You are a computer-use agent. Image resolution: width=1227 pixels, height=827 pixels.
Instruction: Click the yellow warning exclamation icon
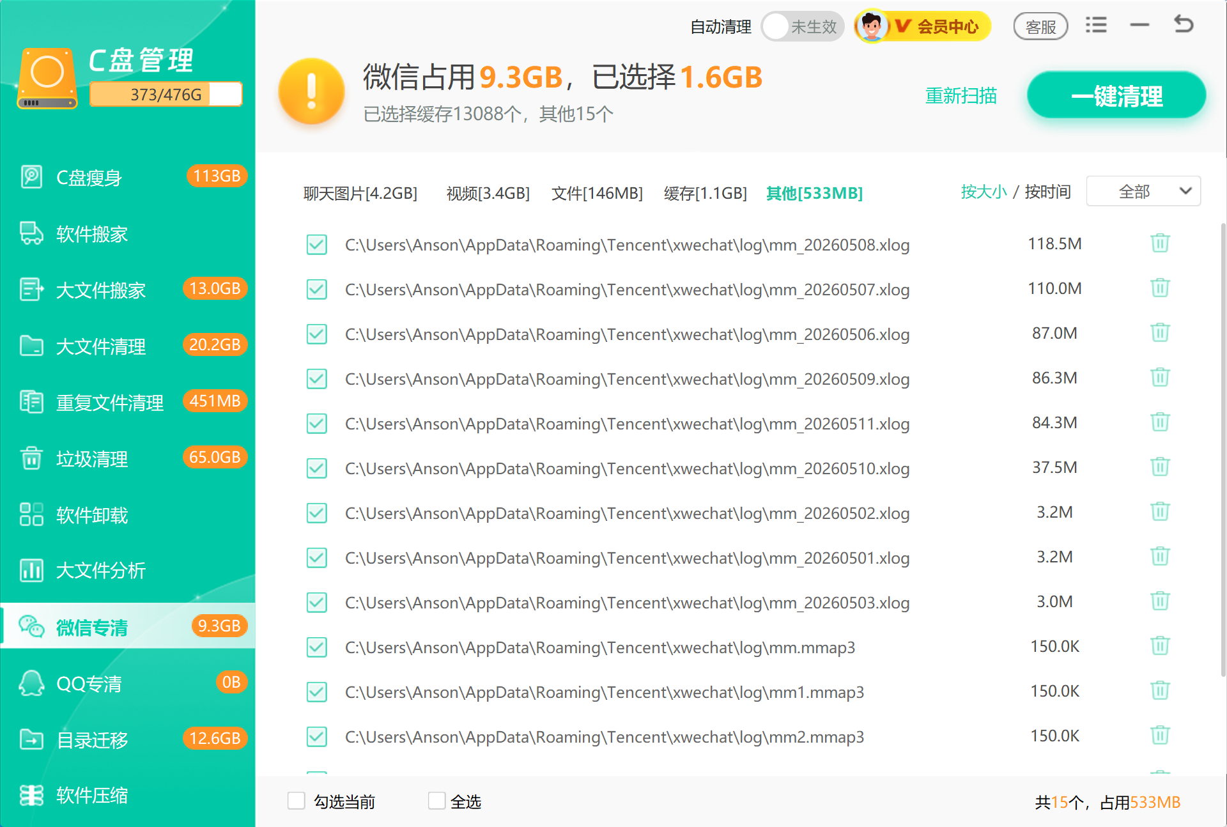[312, 92]
